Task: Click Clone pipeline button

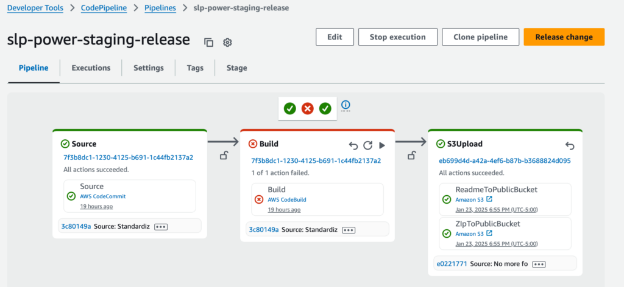Action: click(481, 37)
